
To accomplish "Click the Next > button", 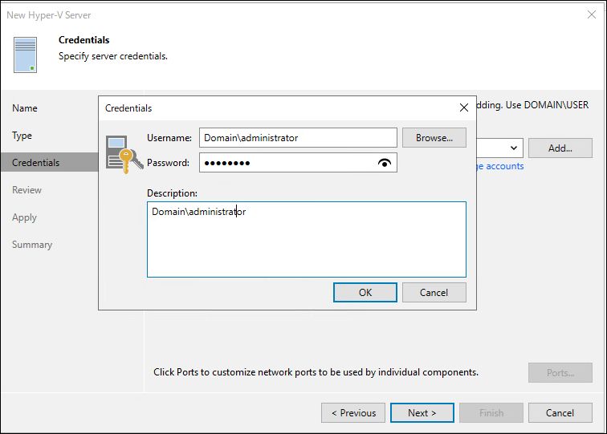I will tap(422, 413).
